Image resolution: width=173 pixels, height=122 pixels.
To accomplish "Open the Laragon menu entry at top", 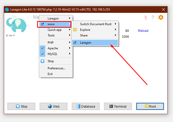I will pyautogui.click(x=56, y=18).
